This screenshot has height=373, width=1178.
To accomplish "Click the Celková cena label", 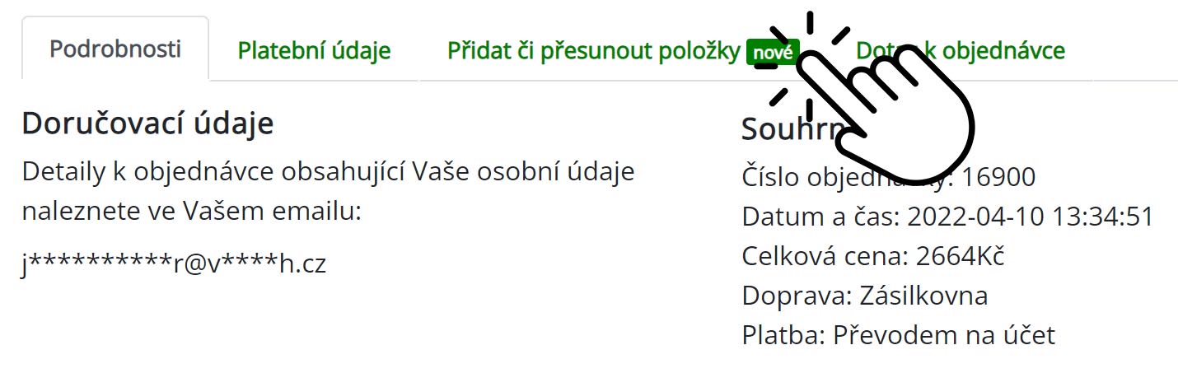I will pyautogui.click(x=825, y=257).
